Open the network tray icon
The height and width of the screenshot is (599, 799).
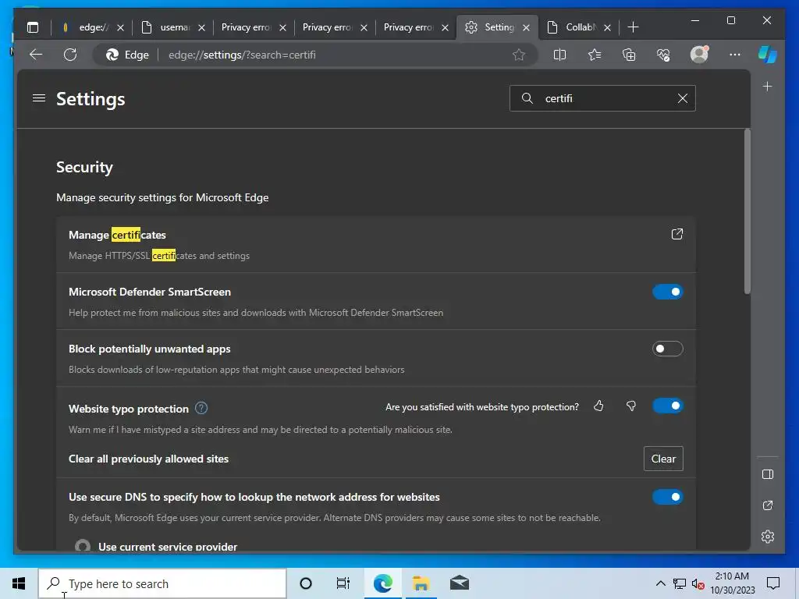680,583
